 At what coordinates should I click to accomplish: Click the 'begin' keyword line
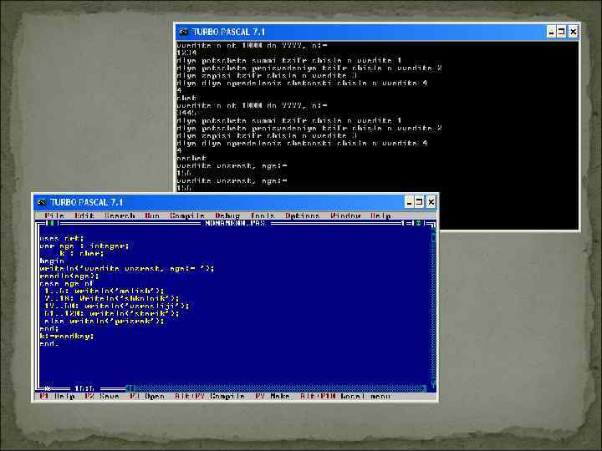[52, 261]
